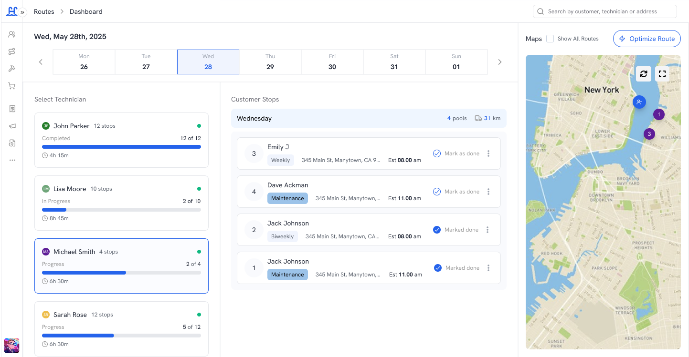Click Lisa Moore's 8h 45m clock icon
Screen dimensions: 689x357
click(x=45, y=218)
